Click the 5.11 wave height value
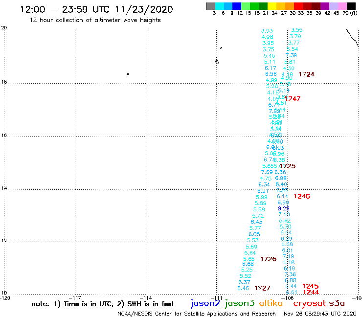This screenshot has height=318, width=362. pos(270,62)
